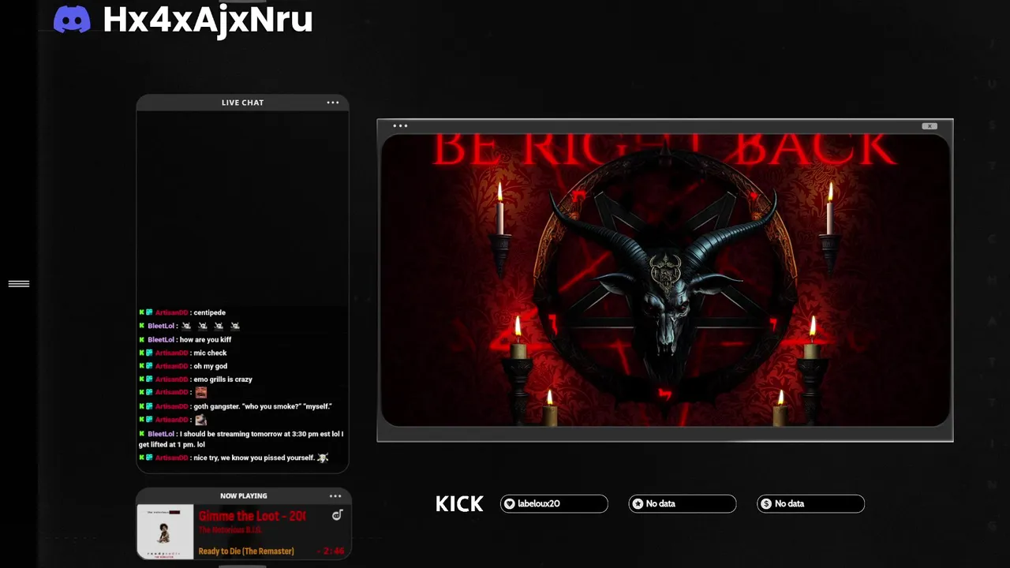The image size is (1010, 568).
Task: Click the message mic check
Action: (x=210, y=353)
